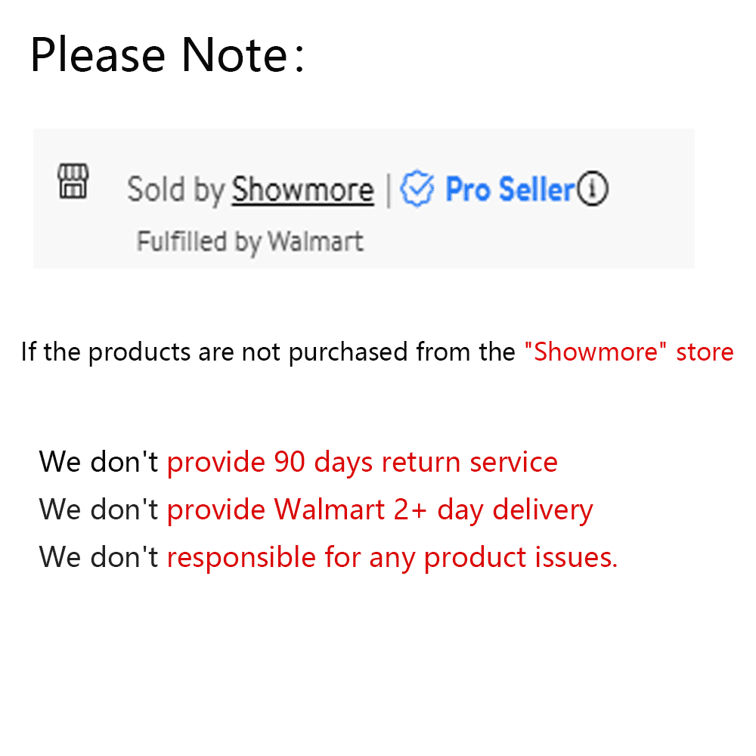Viewport: 756px width, 756px height.
Task: Click the 'Sold by' label
Action: (x=175, y=190)
